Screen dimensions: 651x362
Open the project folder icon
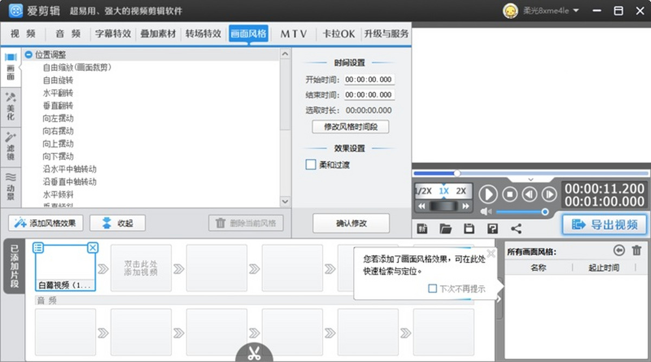click(x=446, y=229)
